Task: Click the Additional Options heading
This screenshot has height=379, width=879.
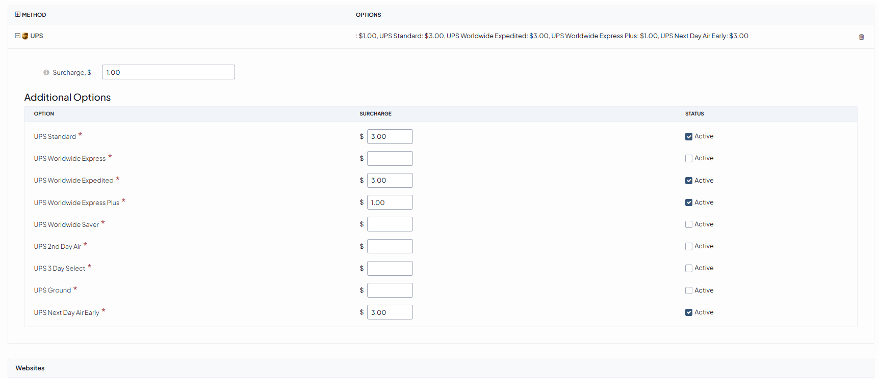Action: click(x=67, y=97)
